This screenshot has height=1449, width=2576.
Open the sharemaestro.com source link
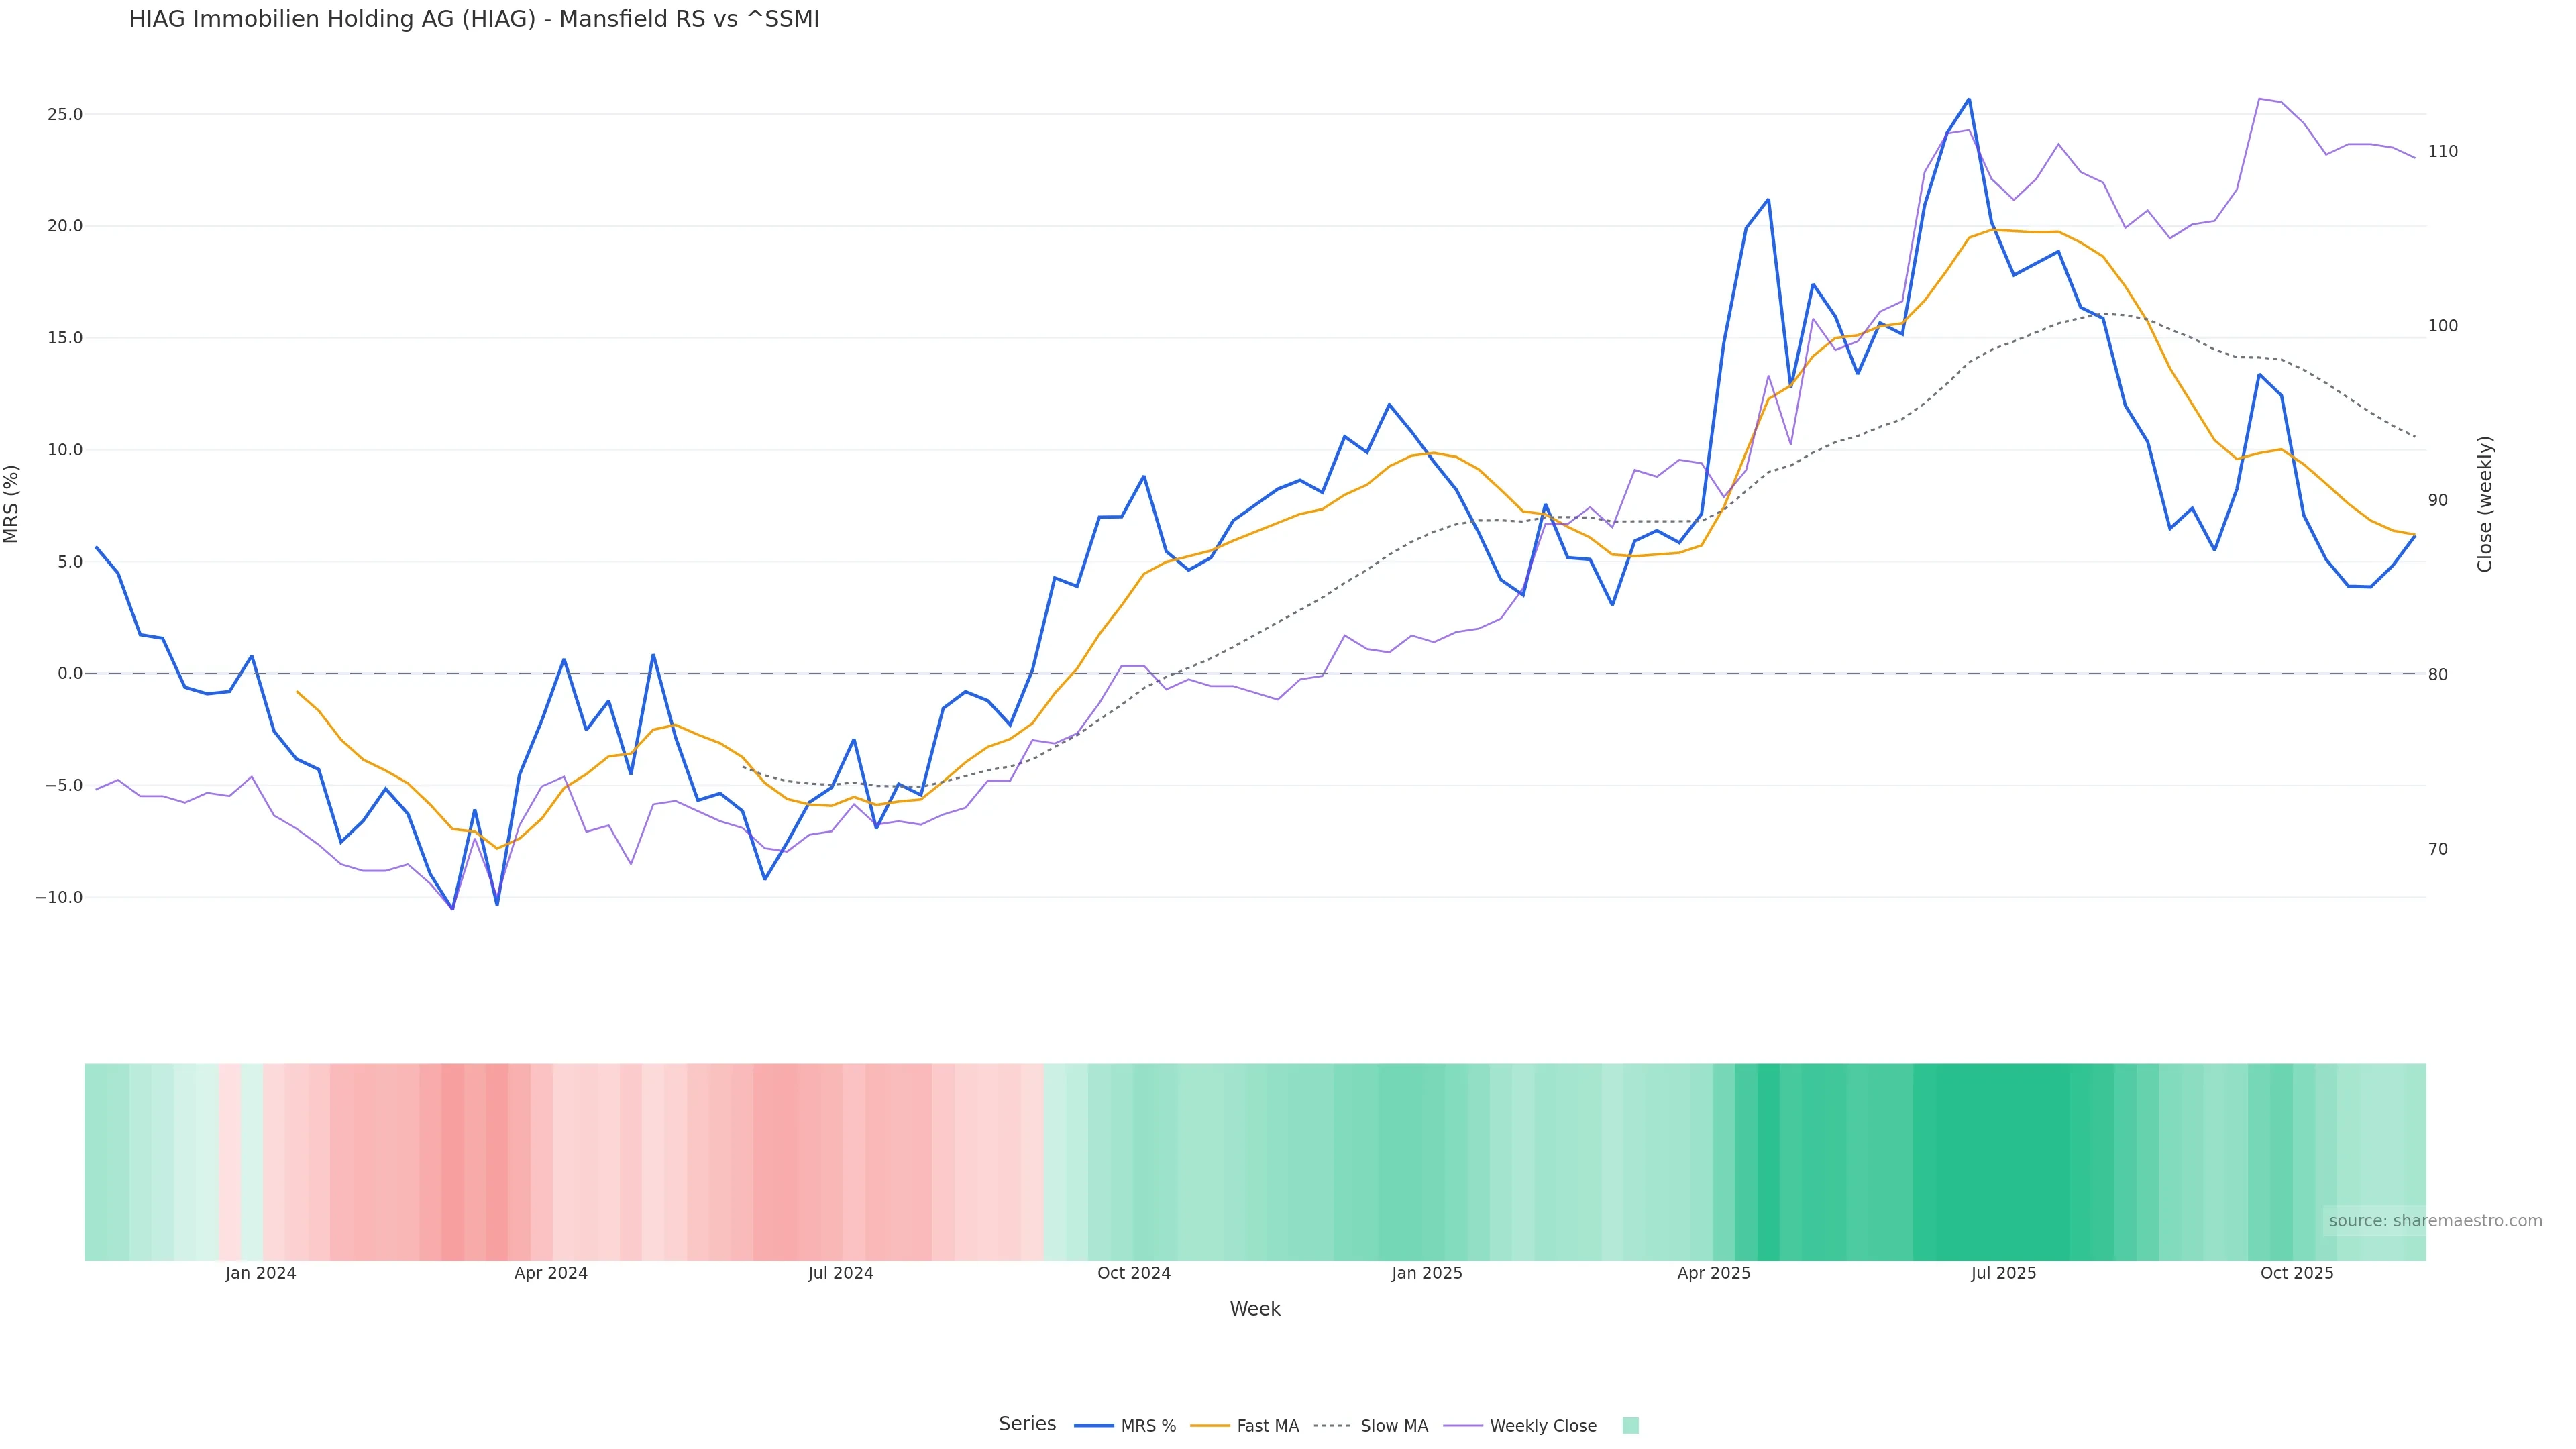2434,1221
